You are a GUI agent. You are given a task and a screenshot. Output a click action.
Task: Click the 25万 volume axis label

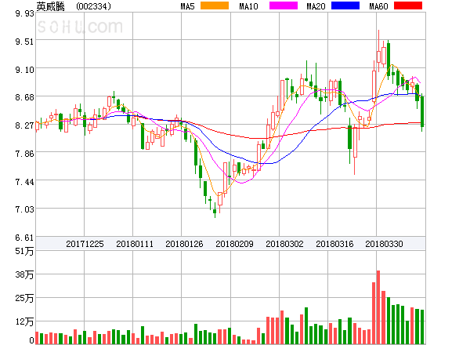[24, 298]
